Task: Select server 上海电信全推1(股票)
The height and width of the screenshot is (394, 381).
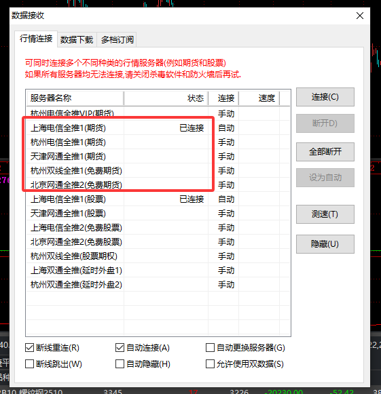Action: point(158,199)
